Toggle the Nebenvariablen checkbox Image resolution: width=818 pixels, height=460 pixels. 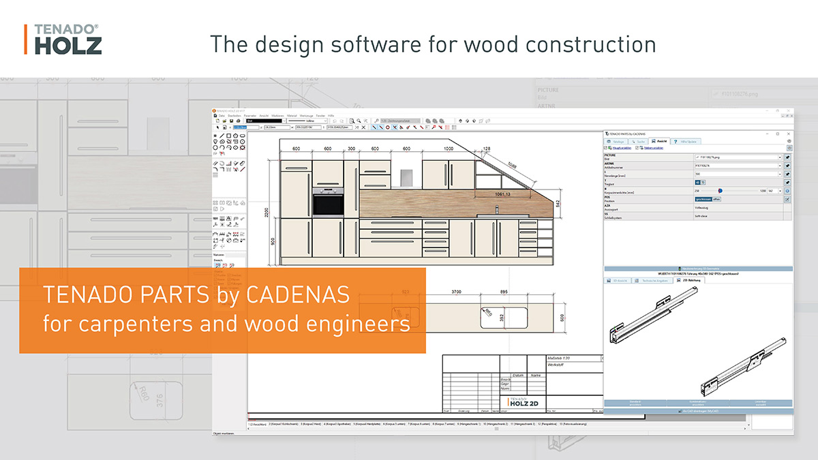coord(637,148)
